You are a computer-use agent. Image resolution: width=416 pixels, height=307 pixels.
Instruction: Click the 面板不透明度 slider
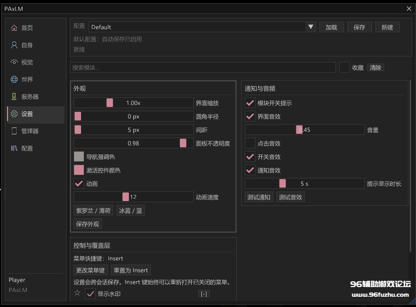(x=134, y=143)
